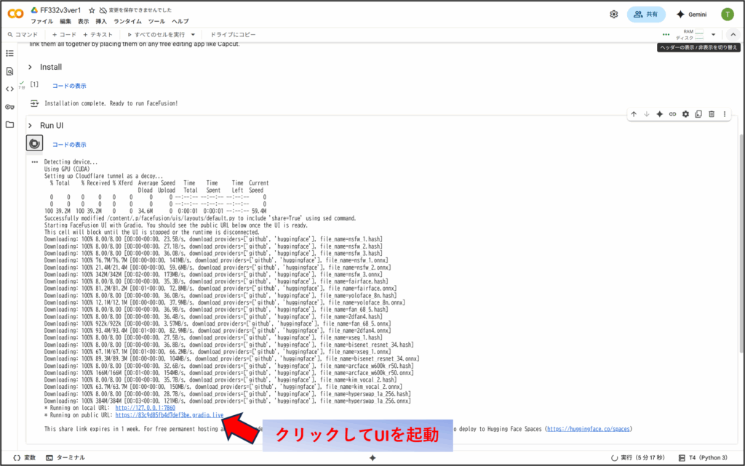Move the cell down with the arrow
745x466 pixels.
coord(647,114)
